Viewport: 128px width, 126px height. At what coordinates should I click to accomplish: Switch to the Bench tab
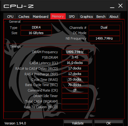(101, 17)
